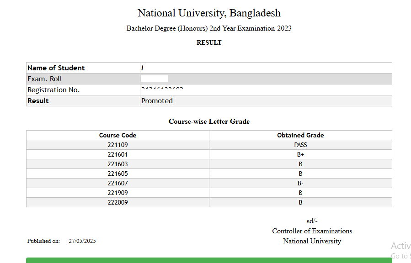Image resolution: width=411 pixels, height=263 pixels.
Task: Click the B- grade for course 221607
Action: pos(300,183)
